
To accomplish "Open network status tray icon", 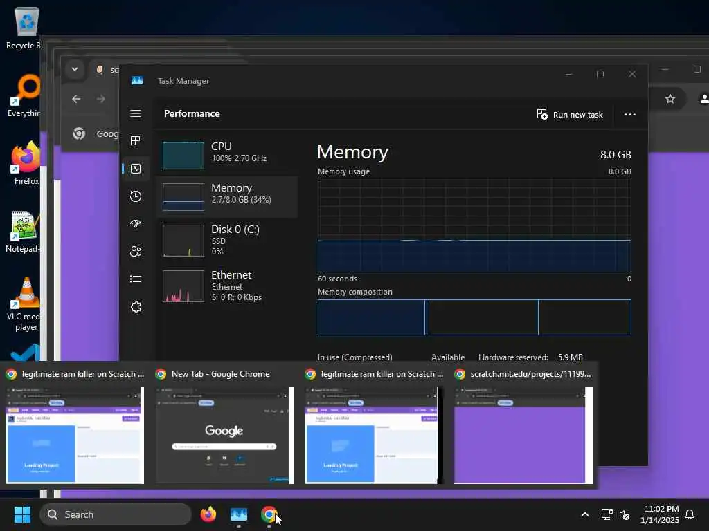I will [607, 514].
